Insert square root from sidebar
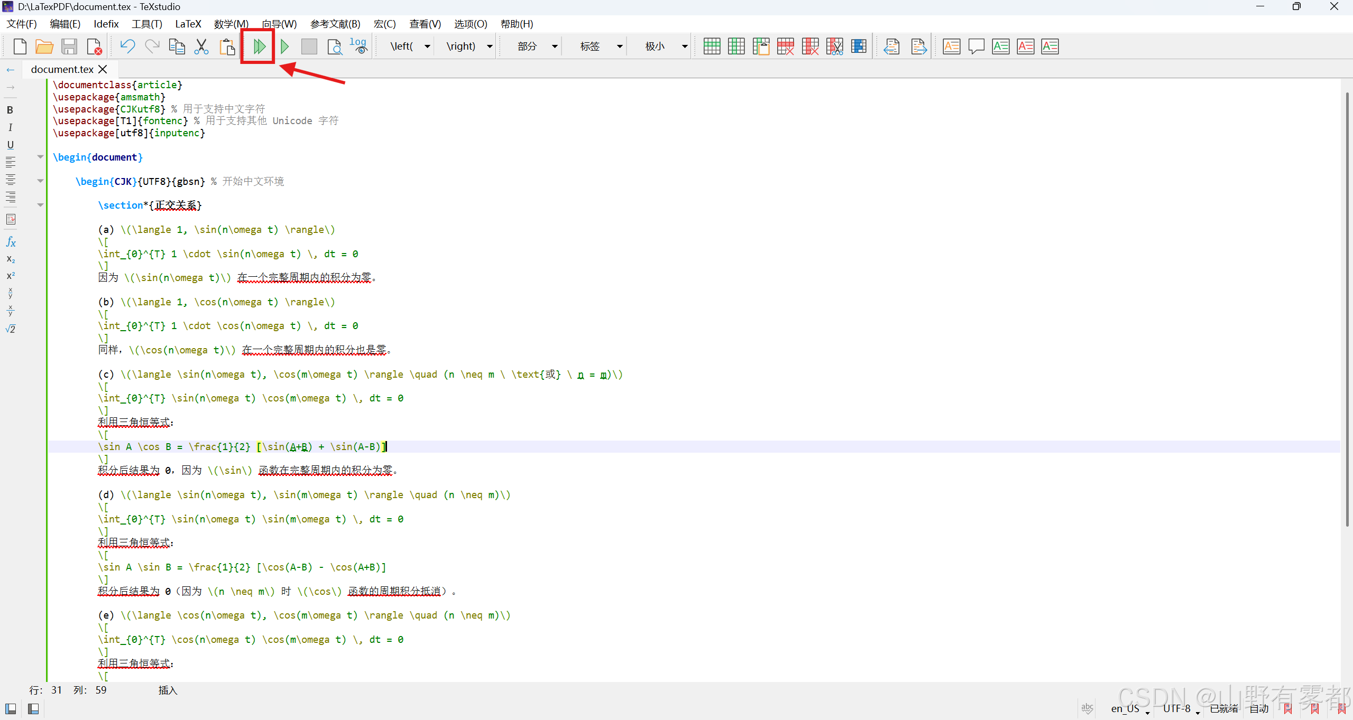The image size is (1353, 720). [x=10, y=329]
